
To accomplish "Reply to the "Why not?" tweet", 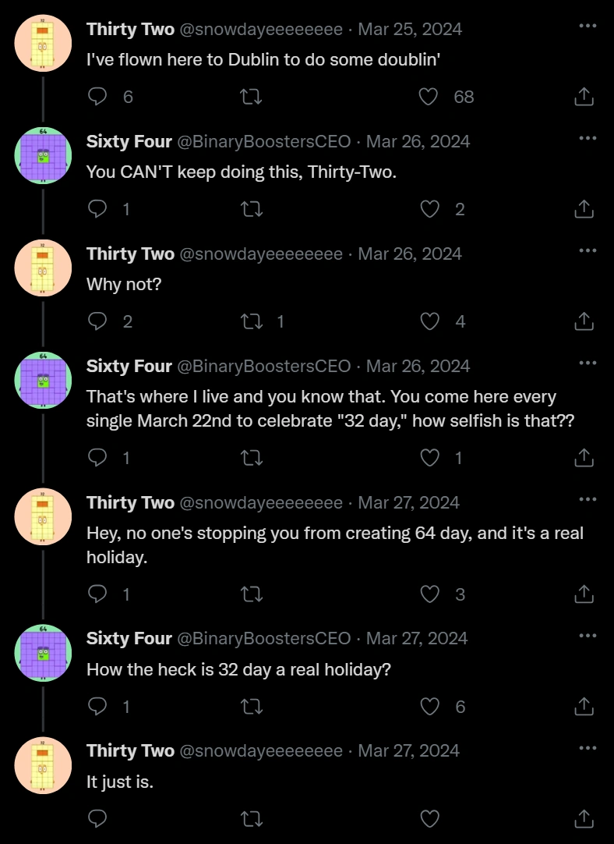I will [x=97, y=321].
